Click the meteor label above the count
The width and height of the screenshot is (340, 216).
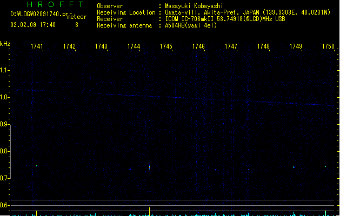(77, 17)
